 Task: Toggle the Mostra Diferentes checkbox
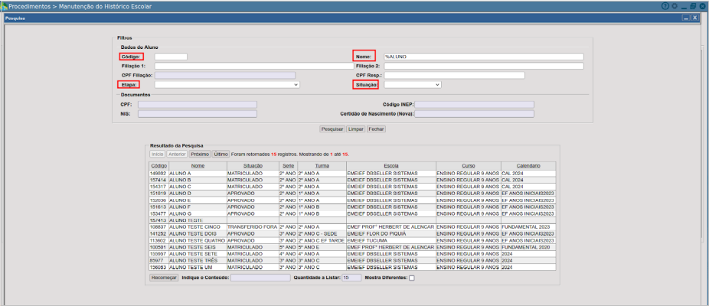pyautogui.click(x=411, y=278)
